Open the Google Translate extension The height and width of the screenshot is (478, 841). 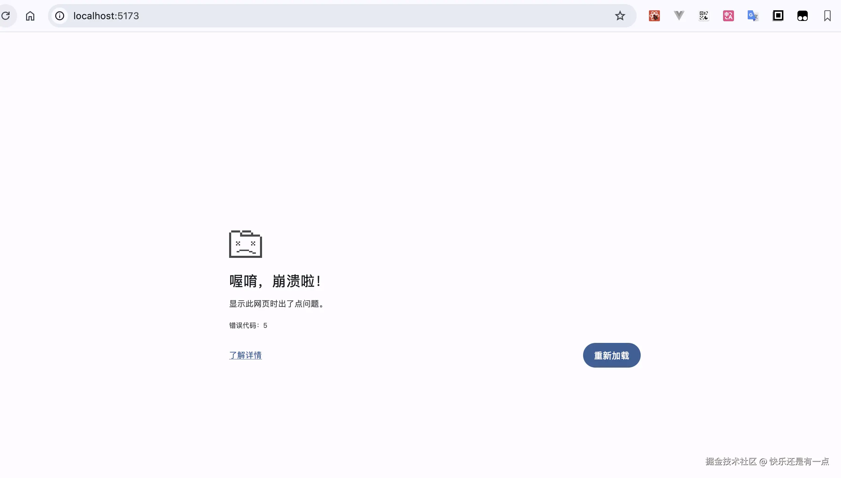point(753,16)
